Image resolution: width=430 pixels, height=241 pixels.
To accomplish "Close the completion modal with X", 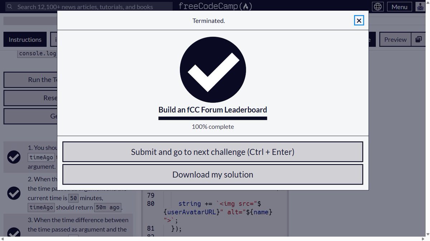I will point(359,20).
